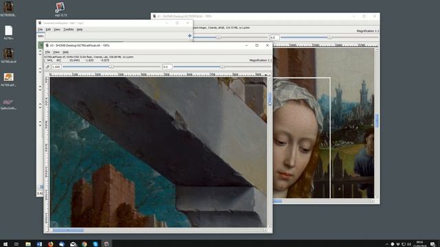Viewport: 440px width, 247px height.
Task: Select the blank document desktop icon
Action: (8, 32)
